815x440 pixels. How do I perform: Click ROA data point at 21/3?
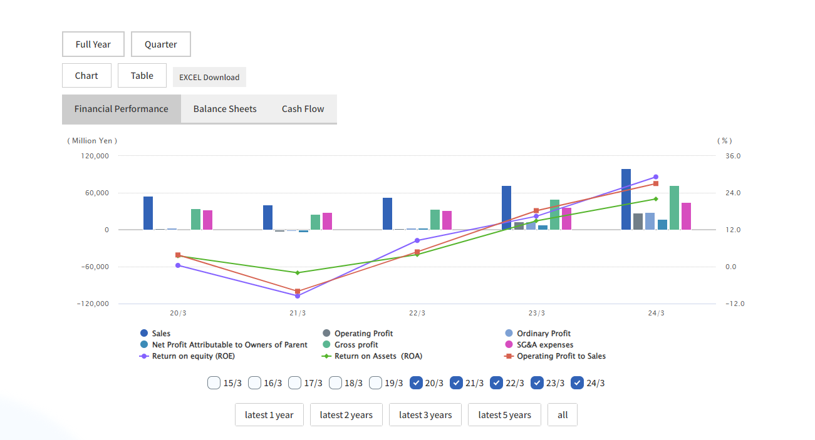298,273
